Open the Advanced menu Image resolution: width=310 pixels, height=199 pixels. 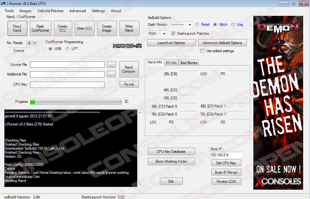pyautogui.click(x=77, y=11)
